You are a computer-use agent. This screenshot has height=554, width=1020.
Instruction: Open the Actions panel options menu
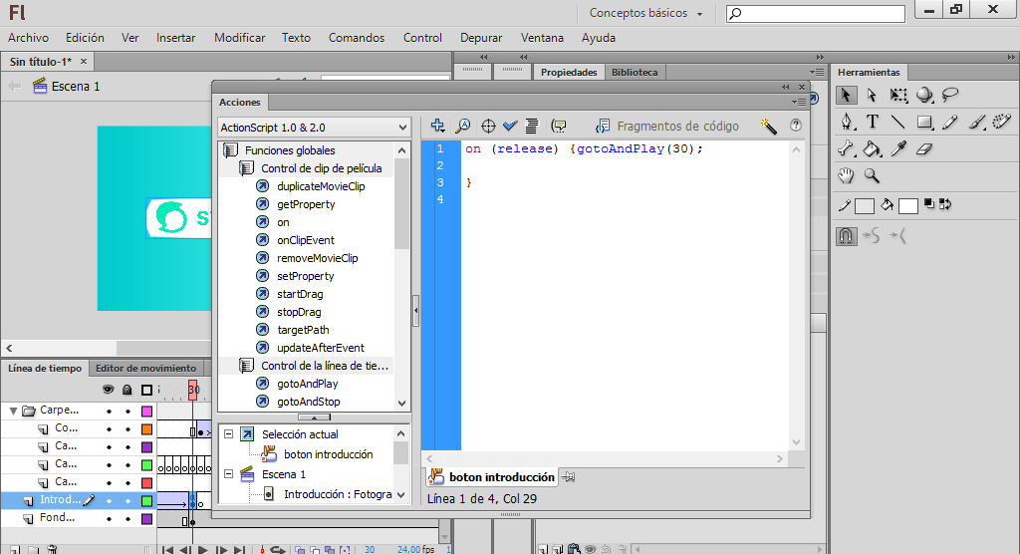pos(799,103)
